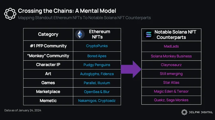Click the Nakamigos, Cryptoadz entry
This screenshot has width=215, height=120.
point(97,101)
